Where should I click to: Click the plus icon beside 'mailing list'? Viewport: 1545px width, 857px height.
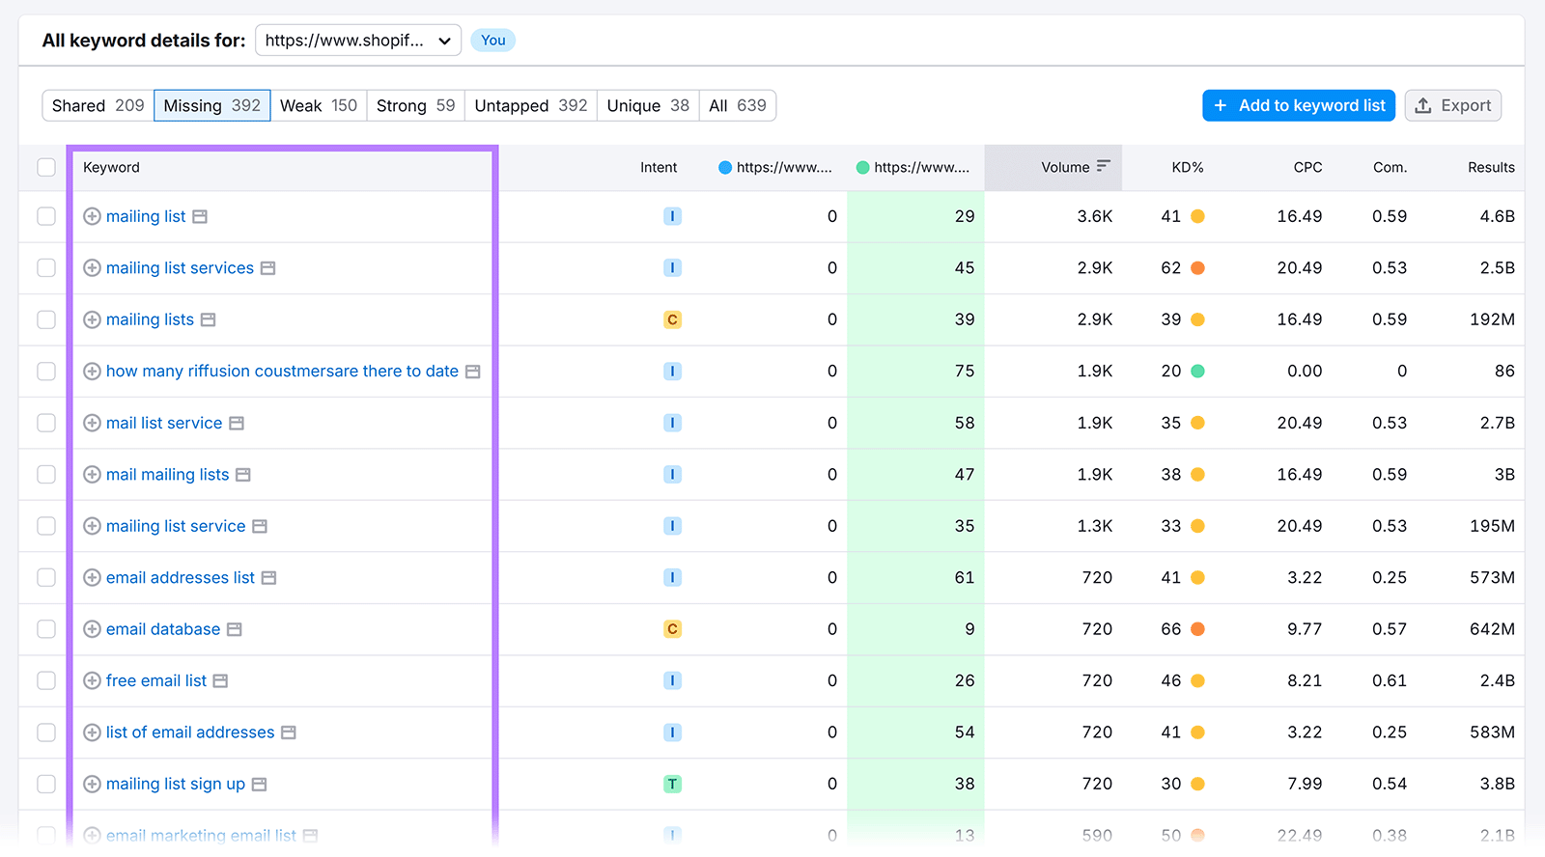pos(92,216)
